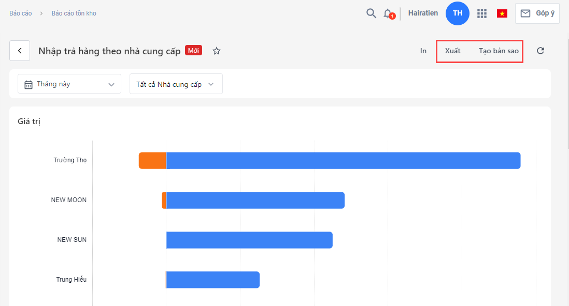Open the Góp ý feedback button

tap(537, 13)
